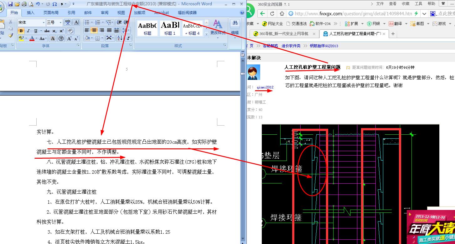The height and width of the screenshot is (244, 455).
Task: Click Undo arrow in Word quick access
Action: click(x=38, y=4)
